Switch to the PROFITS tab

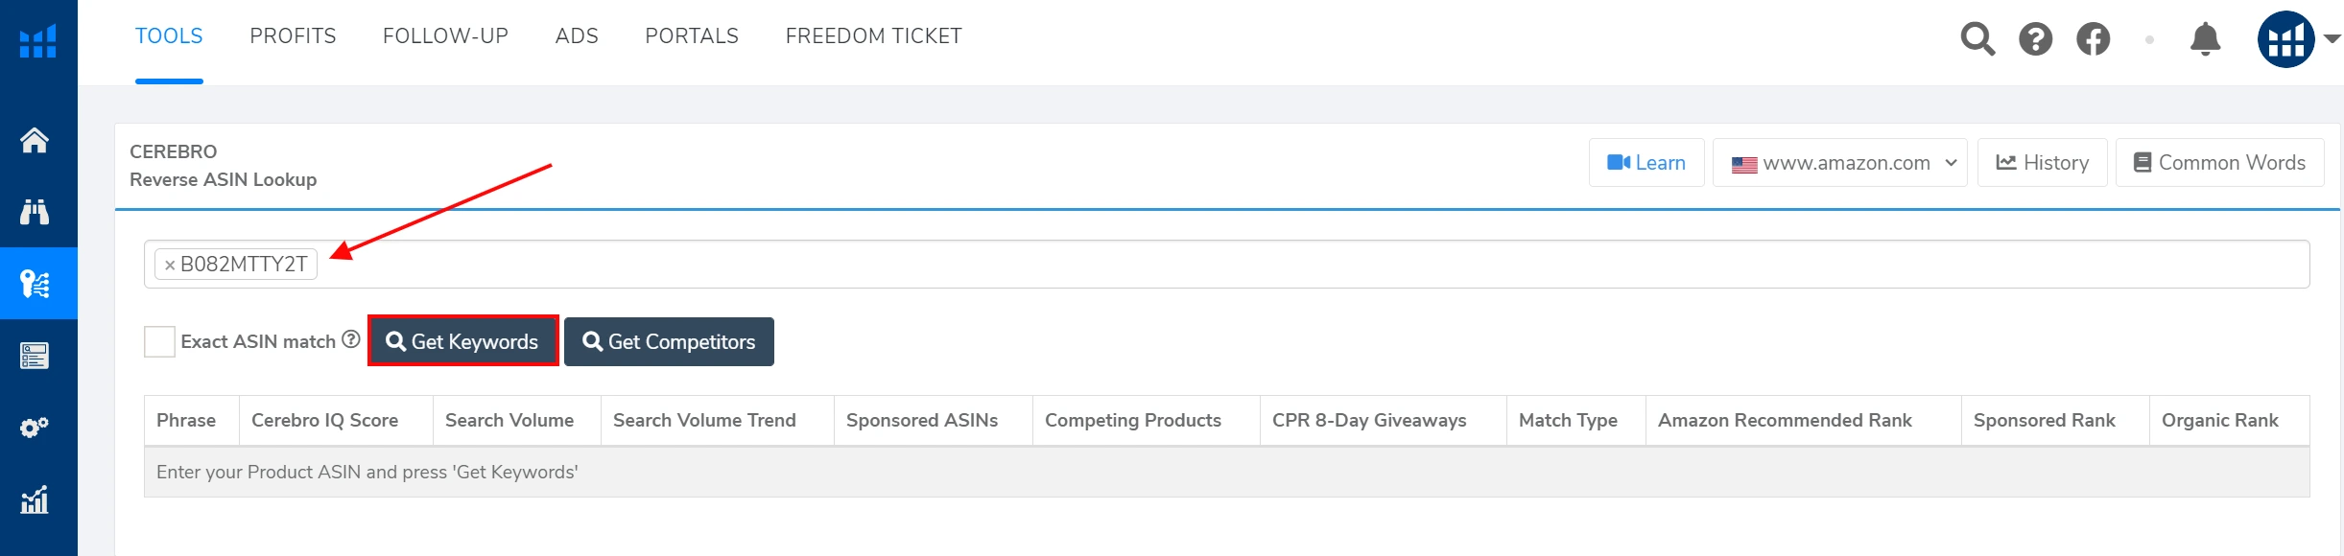point(293,36)
